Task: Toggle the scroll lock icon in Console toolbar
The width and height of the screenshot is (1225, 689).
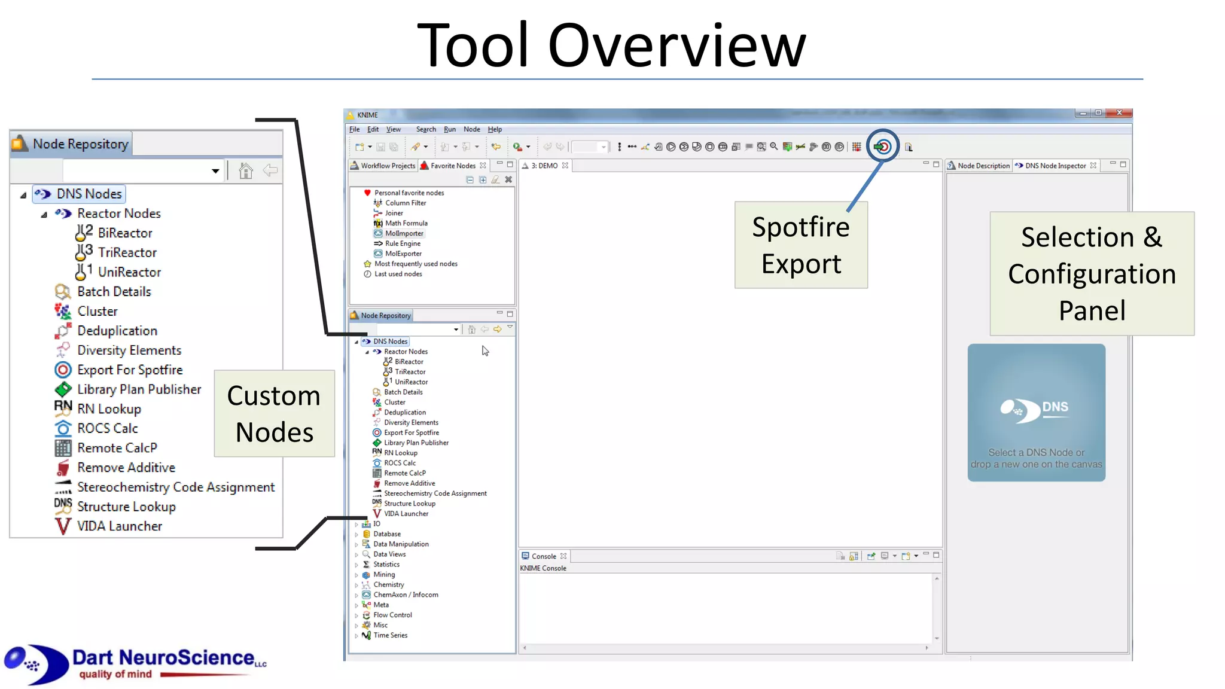Action: (x=854, y=556)
